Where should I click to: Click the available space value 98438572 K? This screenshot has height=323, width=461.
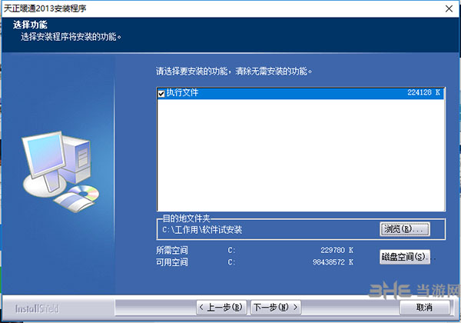pyautogui.click(x=333, y=261)
